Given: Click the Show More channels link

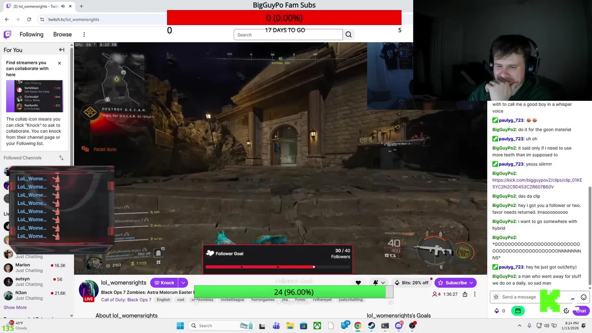Looking at the screenshot, I should coord(15,307).
